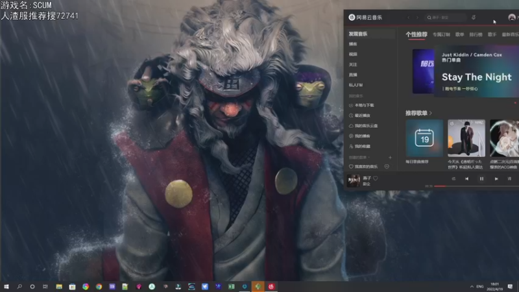Open Notepad++ from the taskbar
The height and width of the screenshot is (292, 519).
(x=125, y=286)
